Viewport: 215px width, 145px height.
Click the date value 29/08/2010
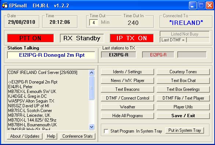(x=22, y=22)
